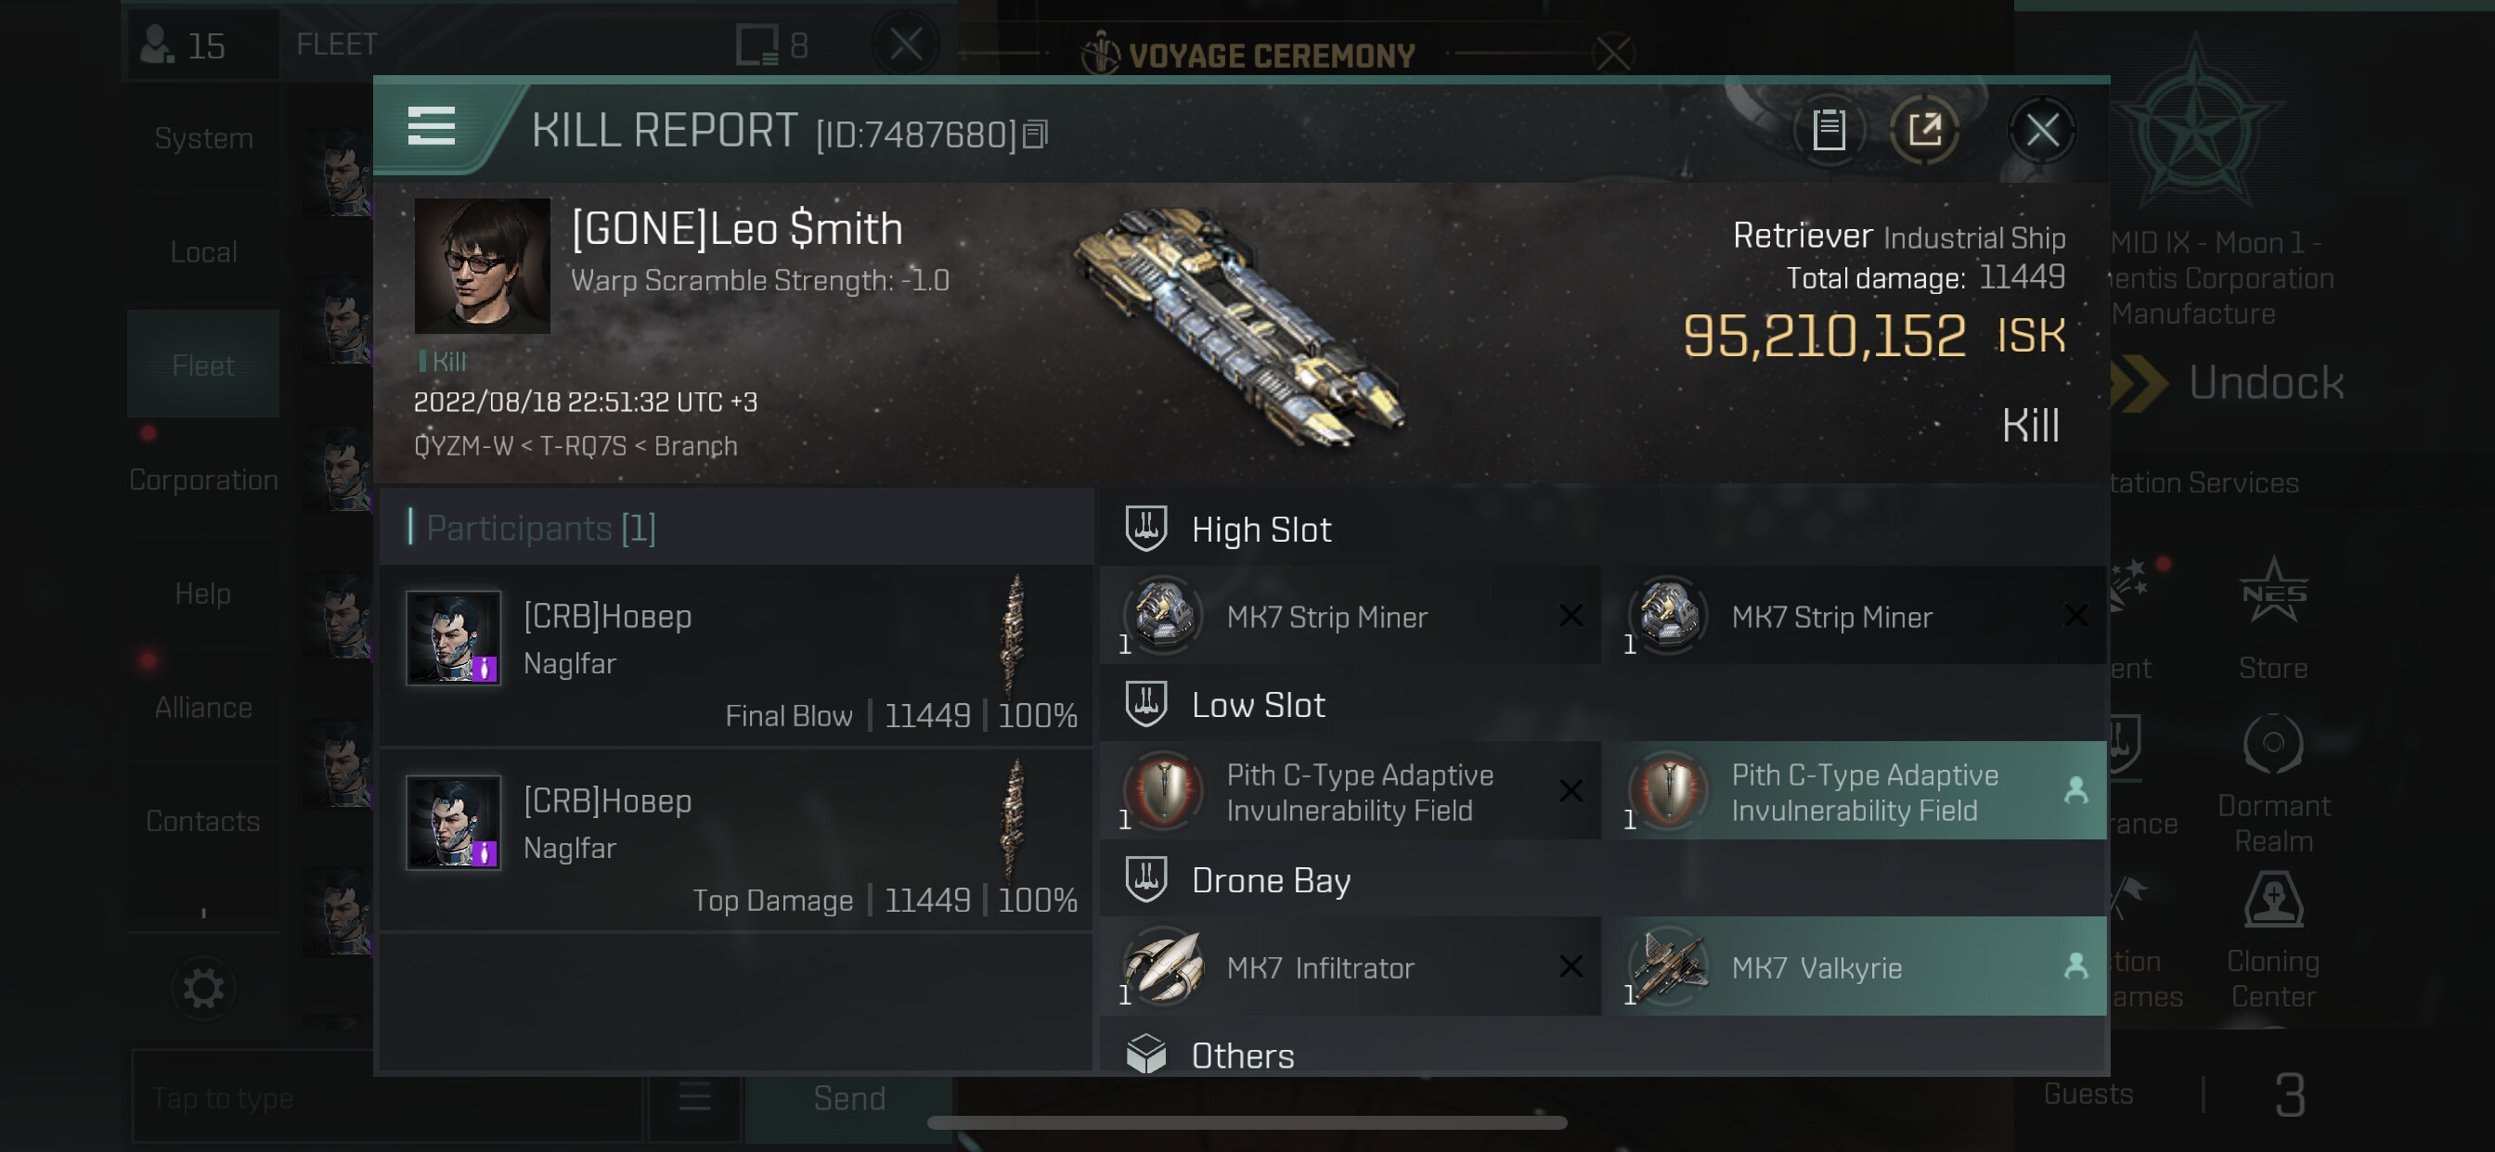Screen dimensions: 2495x1152
Task: Switch to the Alliance chat channel
Action: click(203, 707)
